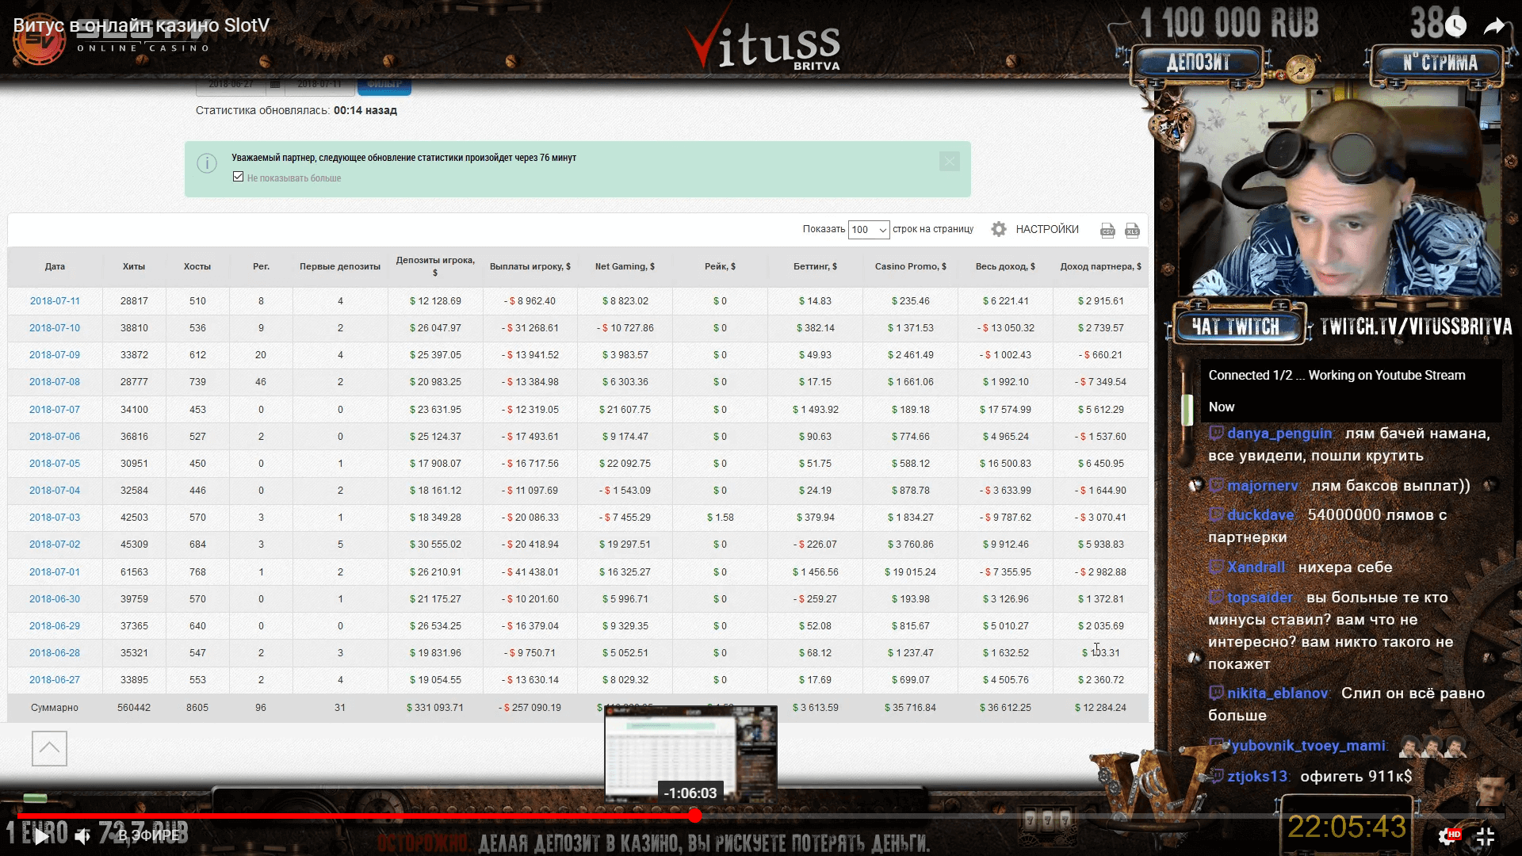Screen dimensions: 1522x856
Task: Click the Xandrall username in chat
Action: 1256,567
